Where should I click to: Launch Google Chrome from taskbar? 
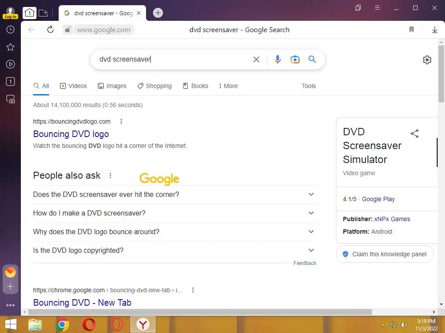[x=62, y=324]
